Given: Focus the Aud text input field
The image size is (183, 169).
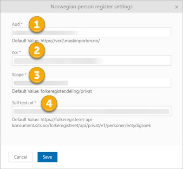Looking at the screenshot, I should pyautogui.click(x=91, y=32).
